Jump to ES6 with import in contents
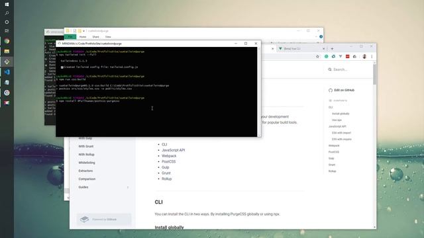424x238 pixels. [341, 133]
